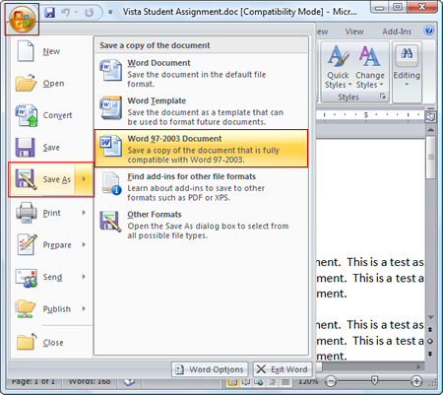Select Word 97-2003 Document option
This screenshot has width=443, height=395.
pyautogui.click(x=201, y=149)
